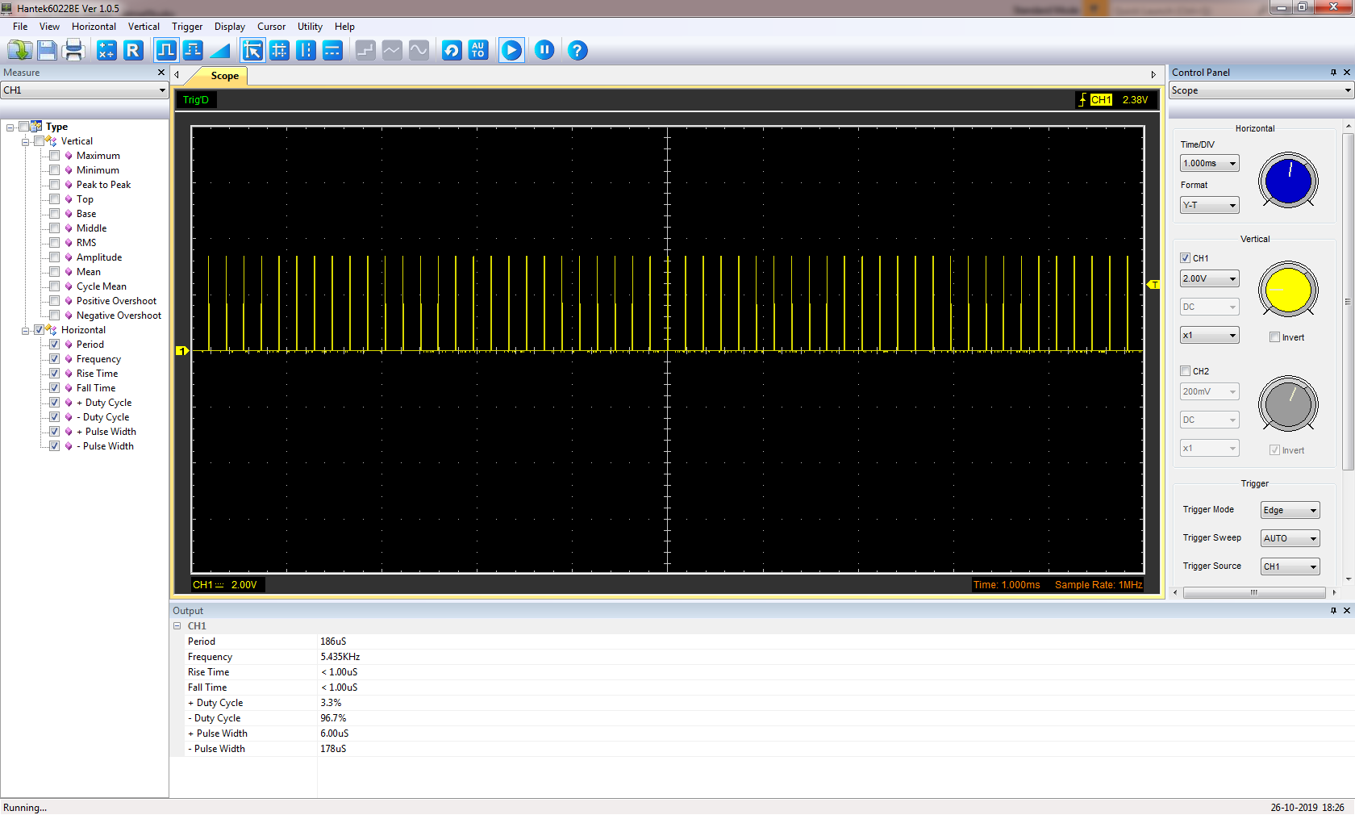1355x815 pixels.
Task: Enable the cross cursor grid icon
Action: [279, 50]
